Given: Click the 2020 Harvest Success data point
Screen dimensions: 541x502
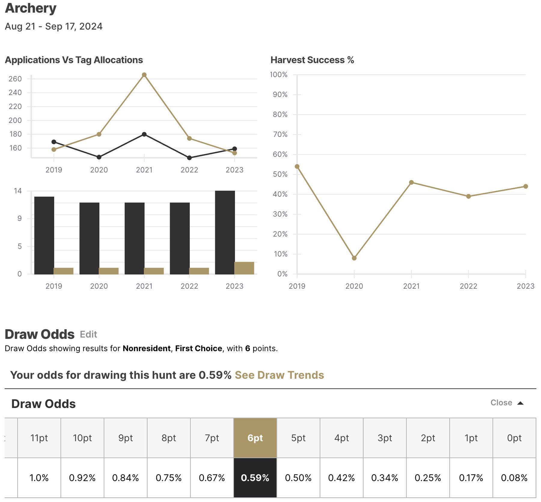Looking at the screenshot, I should pyautogui.click(x=354, y=257).
